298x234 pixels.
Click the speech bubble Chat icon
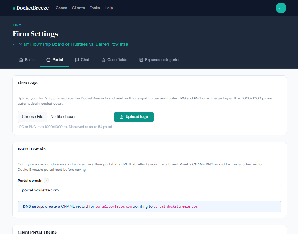77,60
